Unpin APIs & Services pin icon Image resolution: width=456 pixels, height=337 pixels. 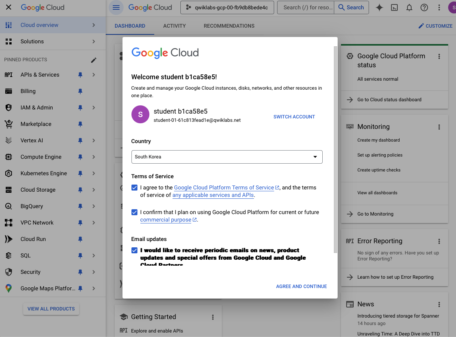tap(80, 75)
